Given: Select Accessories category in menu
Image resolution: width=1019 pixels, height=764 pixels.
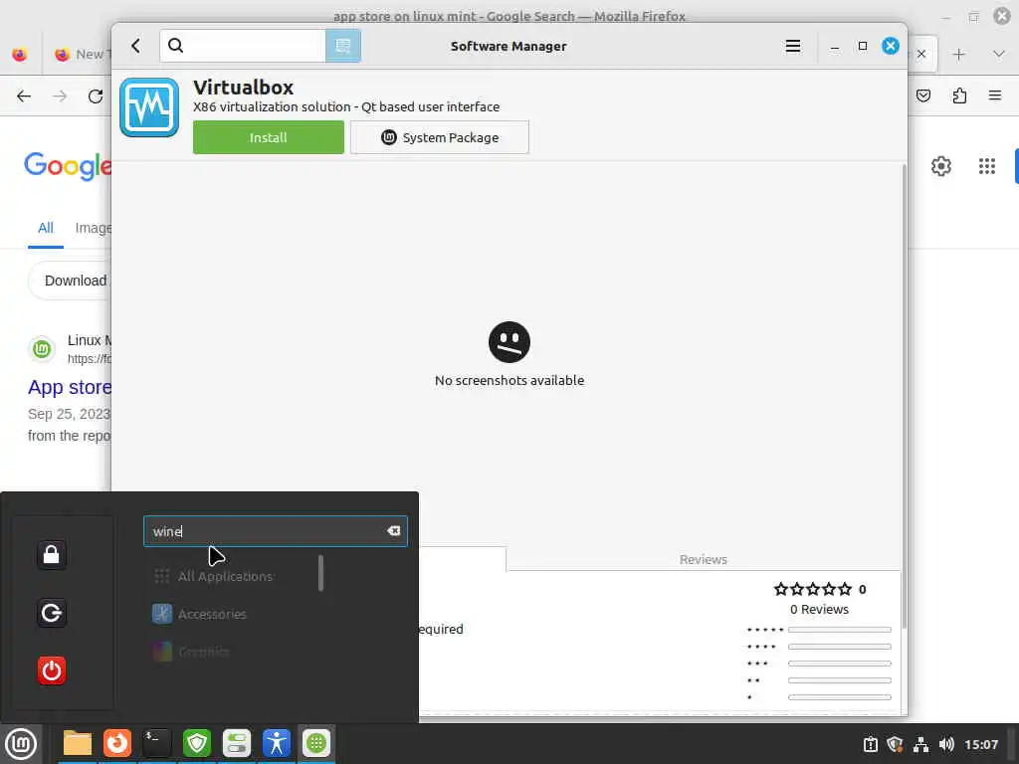Looking at the screenshot, I should tap(212, 614).
